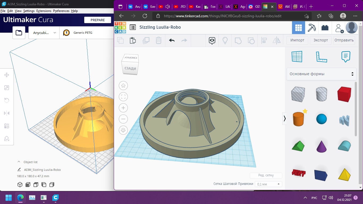Open the Extensions menu in Cura

pos(44,11)
